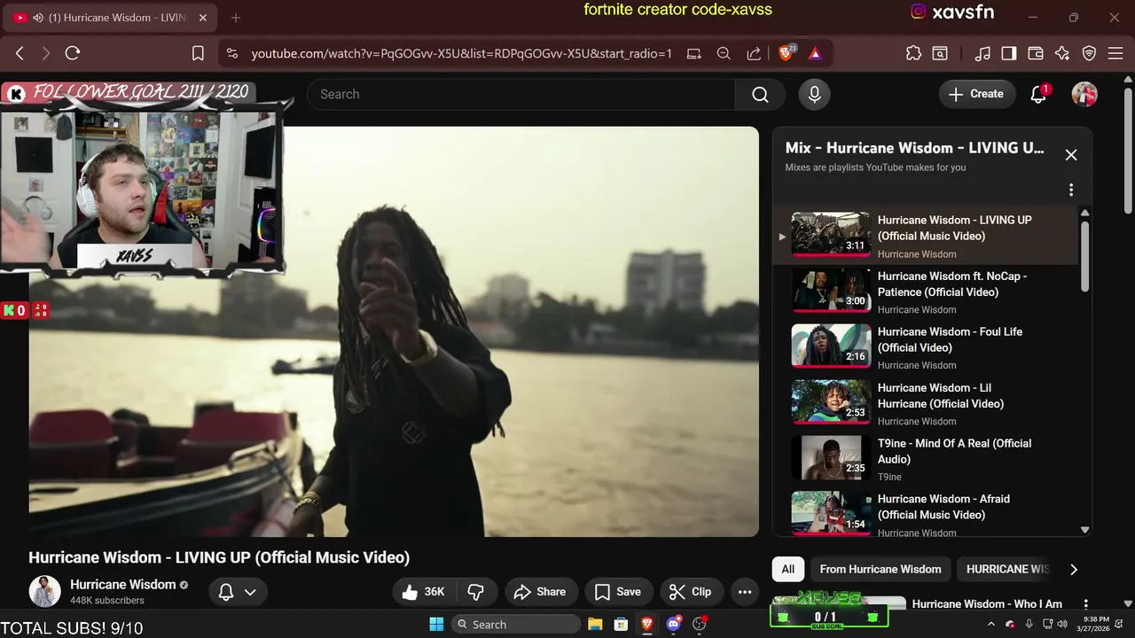Open the YouTube account avatar menu
This screenshot has height=638, width=1135.
click(x=1084, y=94)
